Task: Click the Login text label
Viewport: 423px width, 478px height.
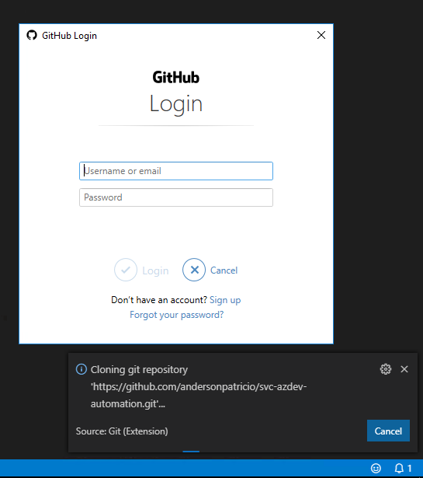Action: 155,270
